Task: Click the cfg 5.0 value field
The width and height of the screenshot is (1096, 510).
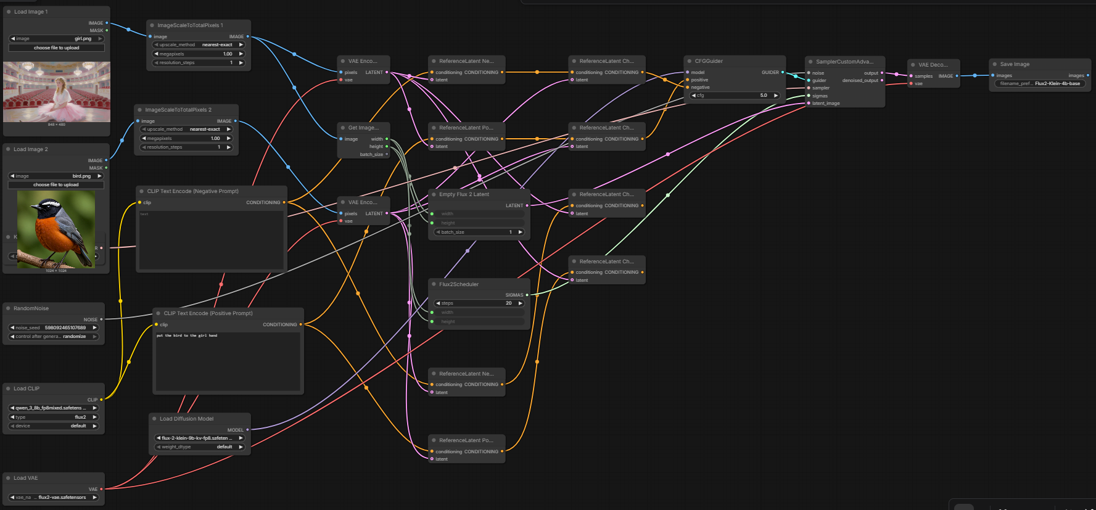Action: point(735,96)
